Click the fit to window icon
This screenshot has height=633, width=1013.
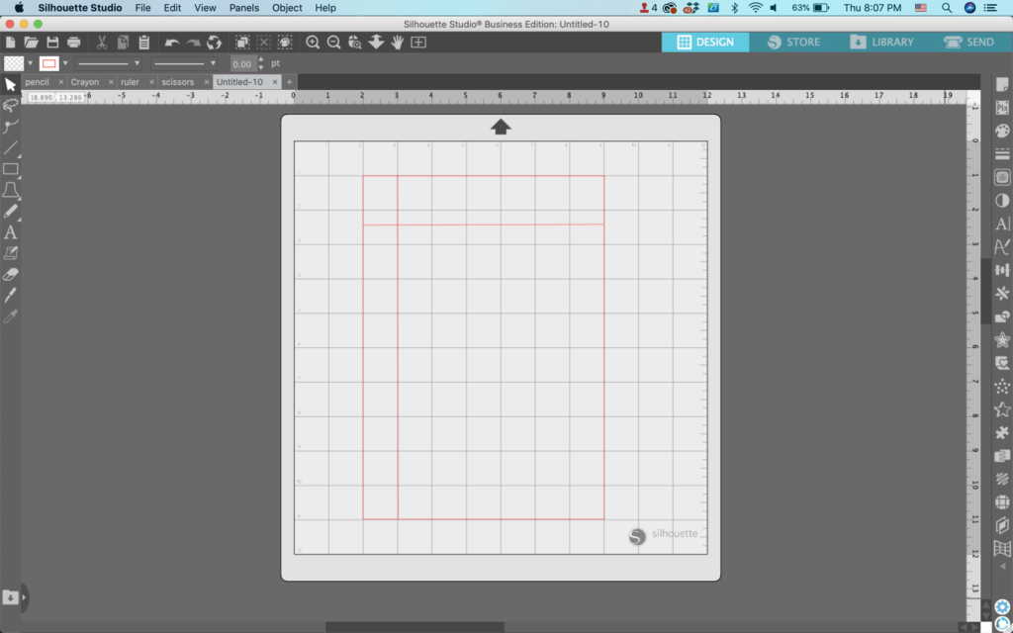tap(418, 43)
